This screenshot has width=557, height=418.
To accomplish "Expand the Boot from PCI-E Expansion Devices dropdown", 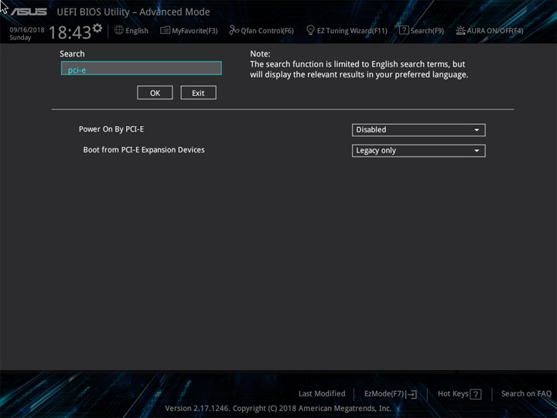I will coord(419,150).
